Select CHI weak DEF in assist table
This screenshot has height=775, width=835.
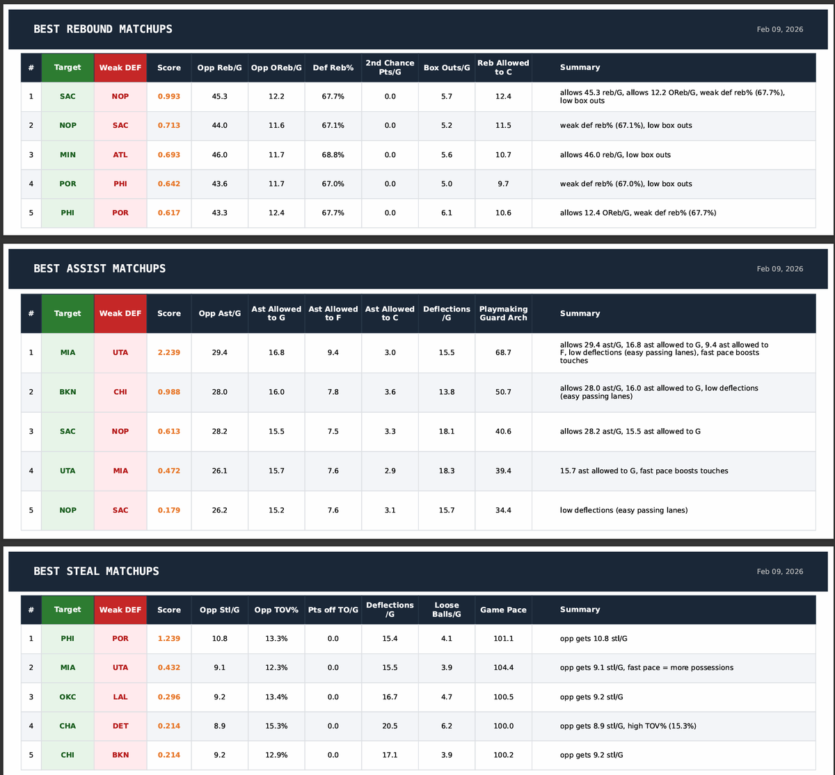120,392
